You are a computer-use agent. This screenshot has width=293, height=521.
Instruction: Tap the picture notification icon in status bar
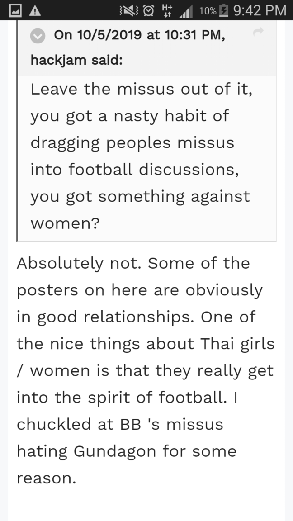point(11,10)
